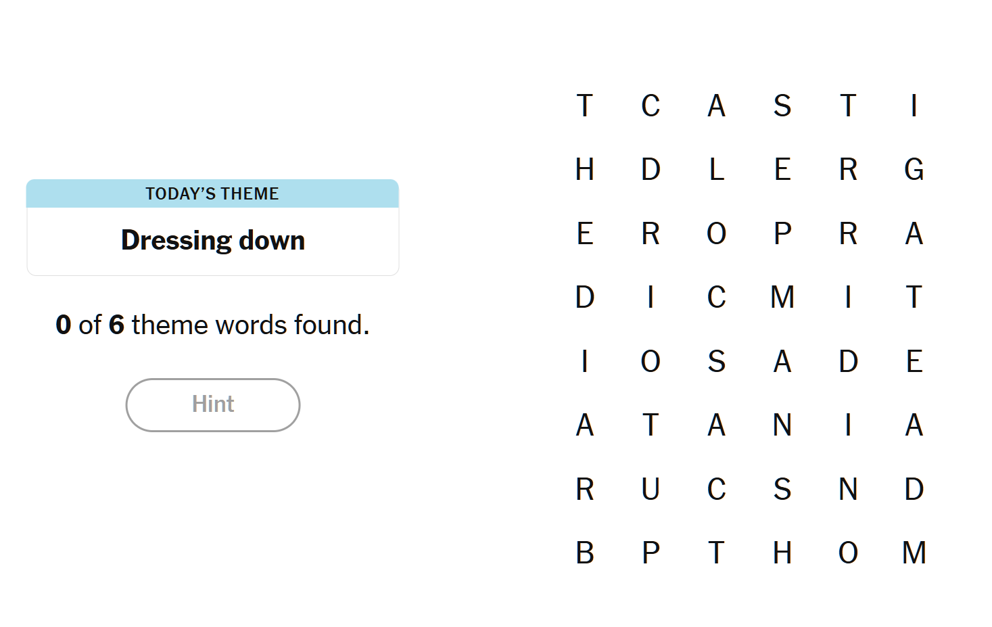This screenshot has width=992, height=627.
Task: Tap the N between A and I
Action: tap(782, 425)
